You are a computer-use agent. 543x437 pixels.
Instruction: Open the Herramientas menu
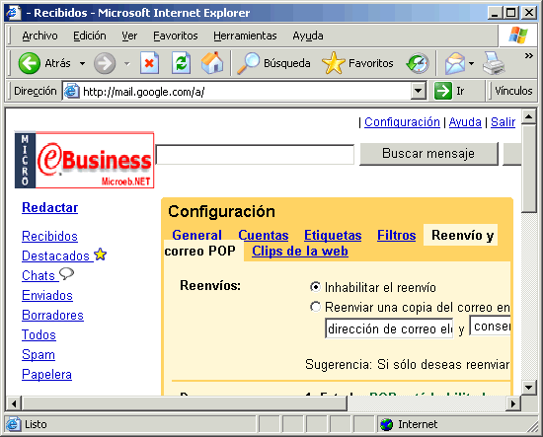[x=245, y=36]
